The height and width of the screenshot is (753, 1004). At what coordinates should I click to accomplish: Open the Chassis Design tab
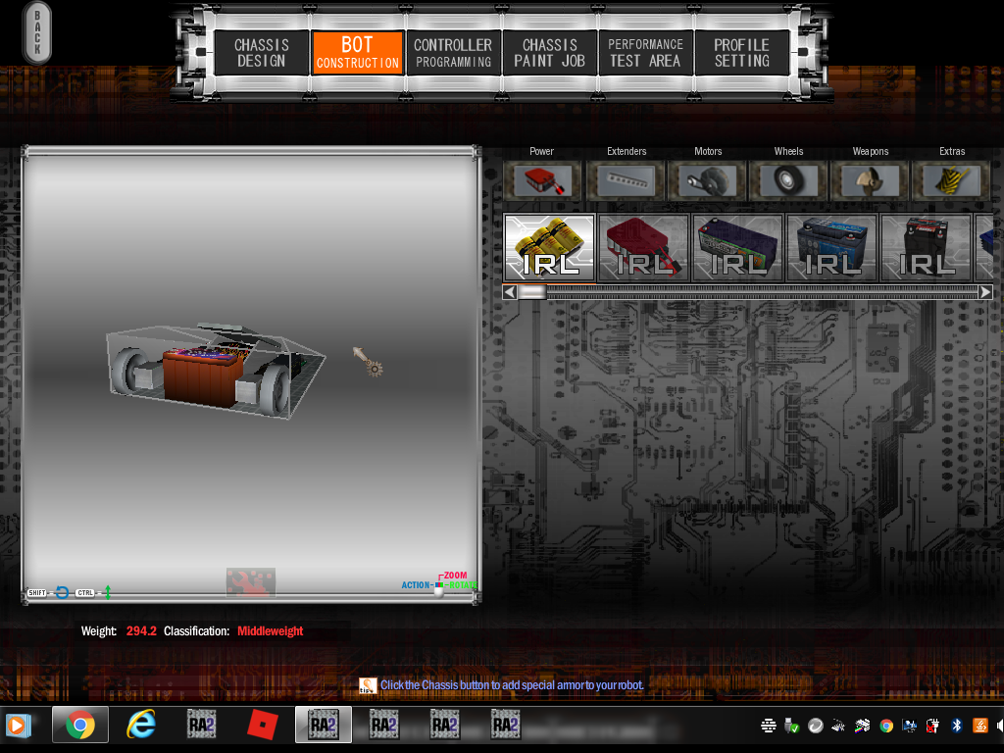click(x=261, y=53)
